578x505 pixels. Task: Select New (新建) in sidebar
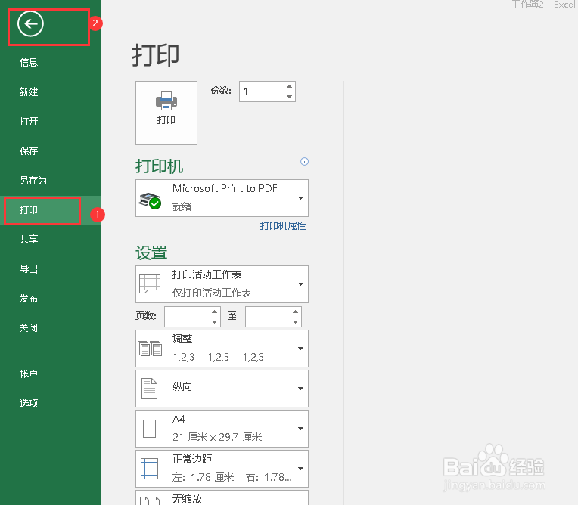[29, 91]
